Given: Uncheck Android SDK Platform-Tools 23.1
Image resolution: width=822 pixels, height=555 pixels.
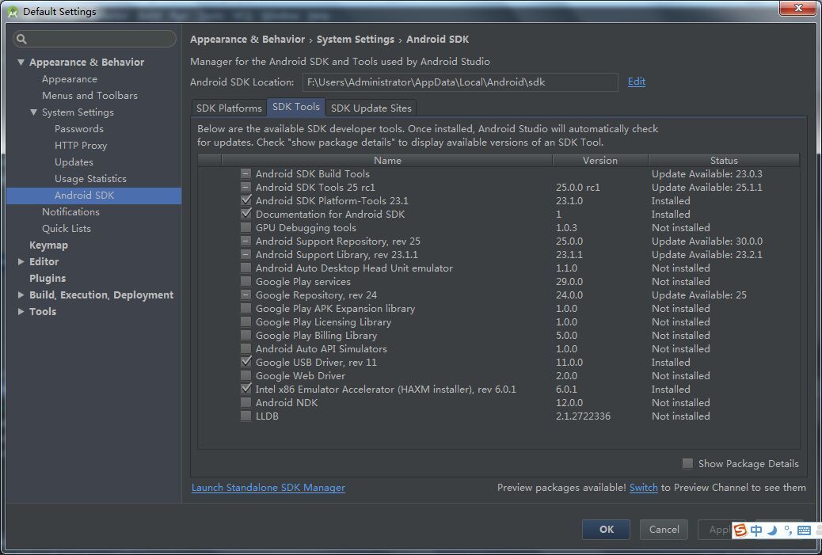Looking at the screenshot, I should pos(245,201).
